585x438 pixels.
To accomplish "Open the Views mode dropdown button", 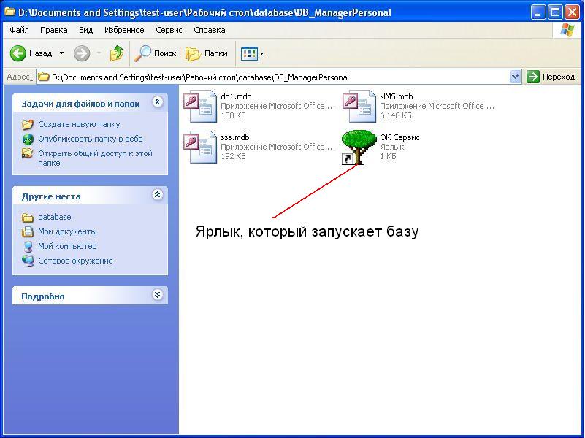I will click(x=252, y=53).
